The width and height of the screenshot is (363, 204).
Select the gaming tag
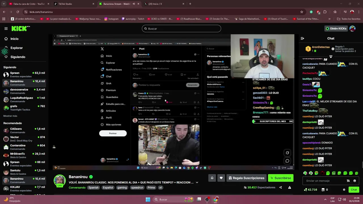(x=122, y=188)
